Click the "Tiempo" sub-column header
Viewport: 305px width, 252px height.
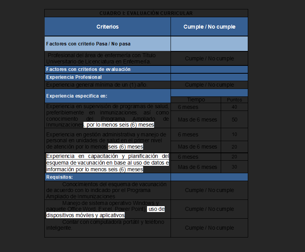pos(196,100)
